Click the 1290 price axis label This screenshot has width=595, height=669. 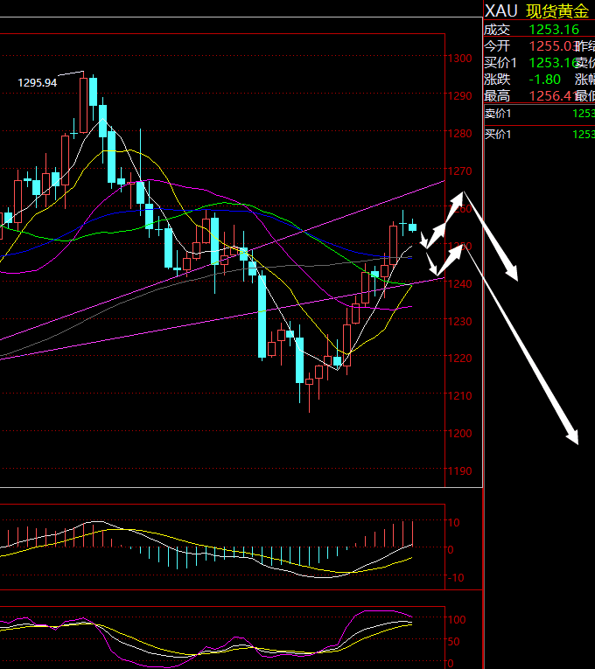(x=459, y=96)
